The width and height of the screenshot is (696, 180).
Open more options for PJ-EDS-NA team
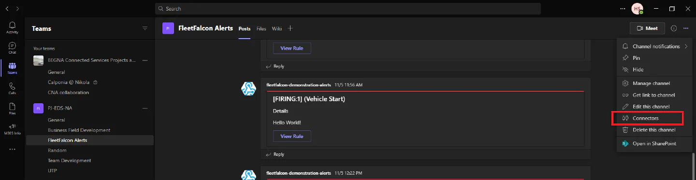145,108
